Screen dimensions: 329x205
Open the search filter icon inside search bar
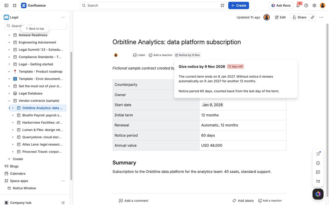coord(222,5)
